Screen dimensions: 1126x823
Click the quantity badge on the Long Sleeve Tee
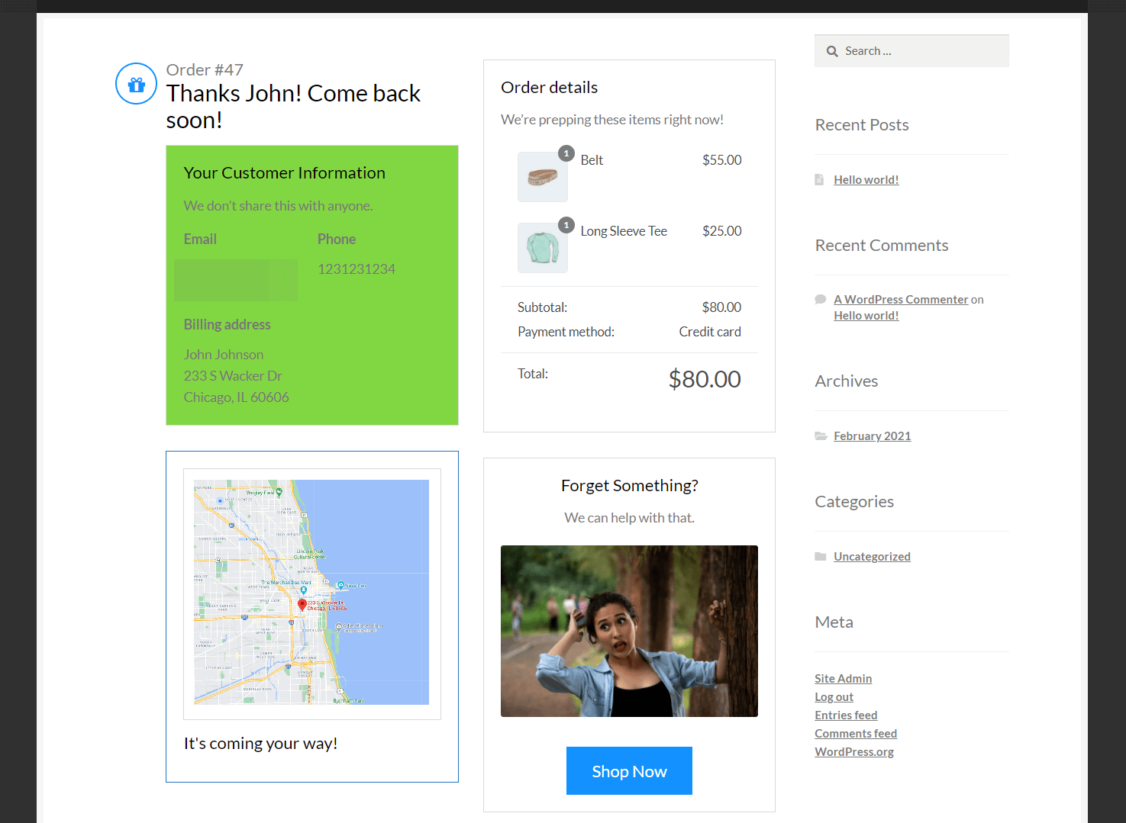coord(566,225)
